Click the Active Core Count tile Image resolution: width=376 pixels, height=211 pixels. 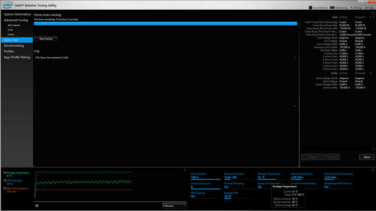click(206, 185)
